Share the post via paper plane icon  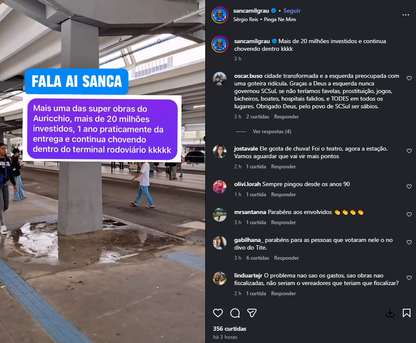click(252, 313)
